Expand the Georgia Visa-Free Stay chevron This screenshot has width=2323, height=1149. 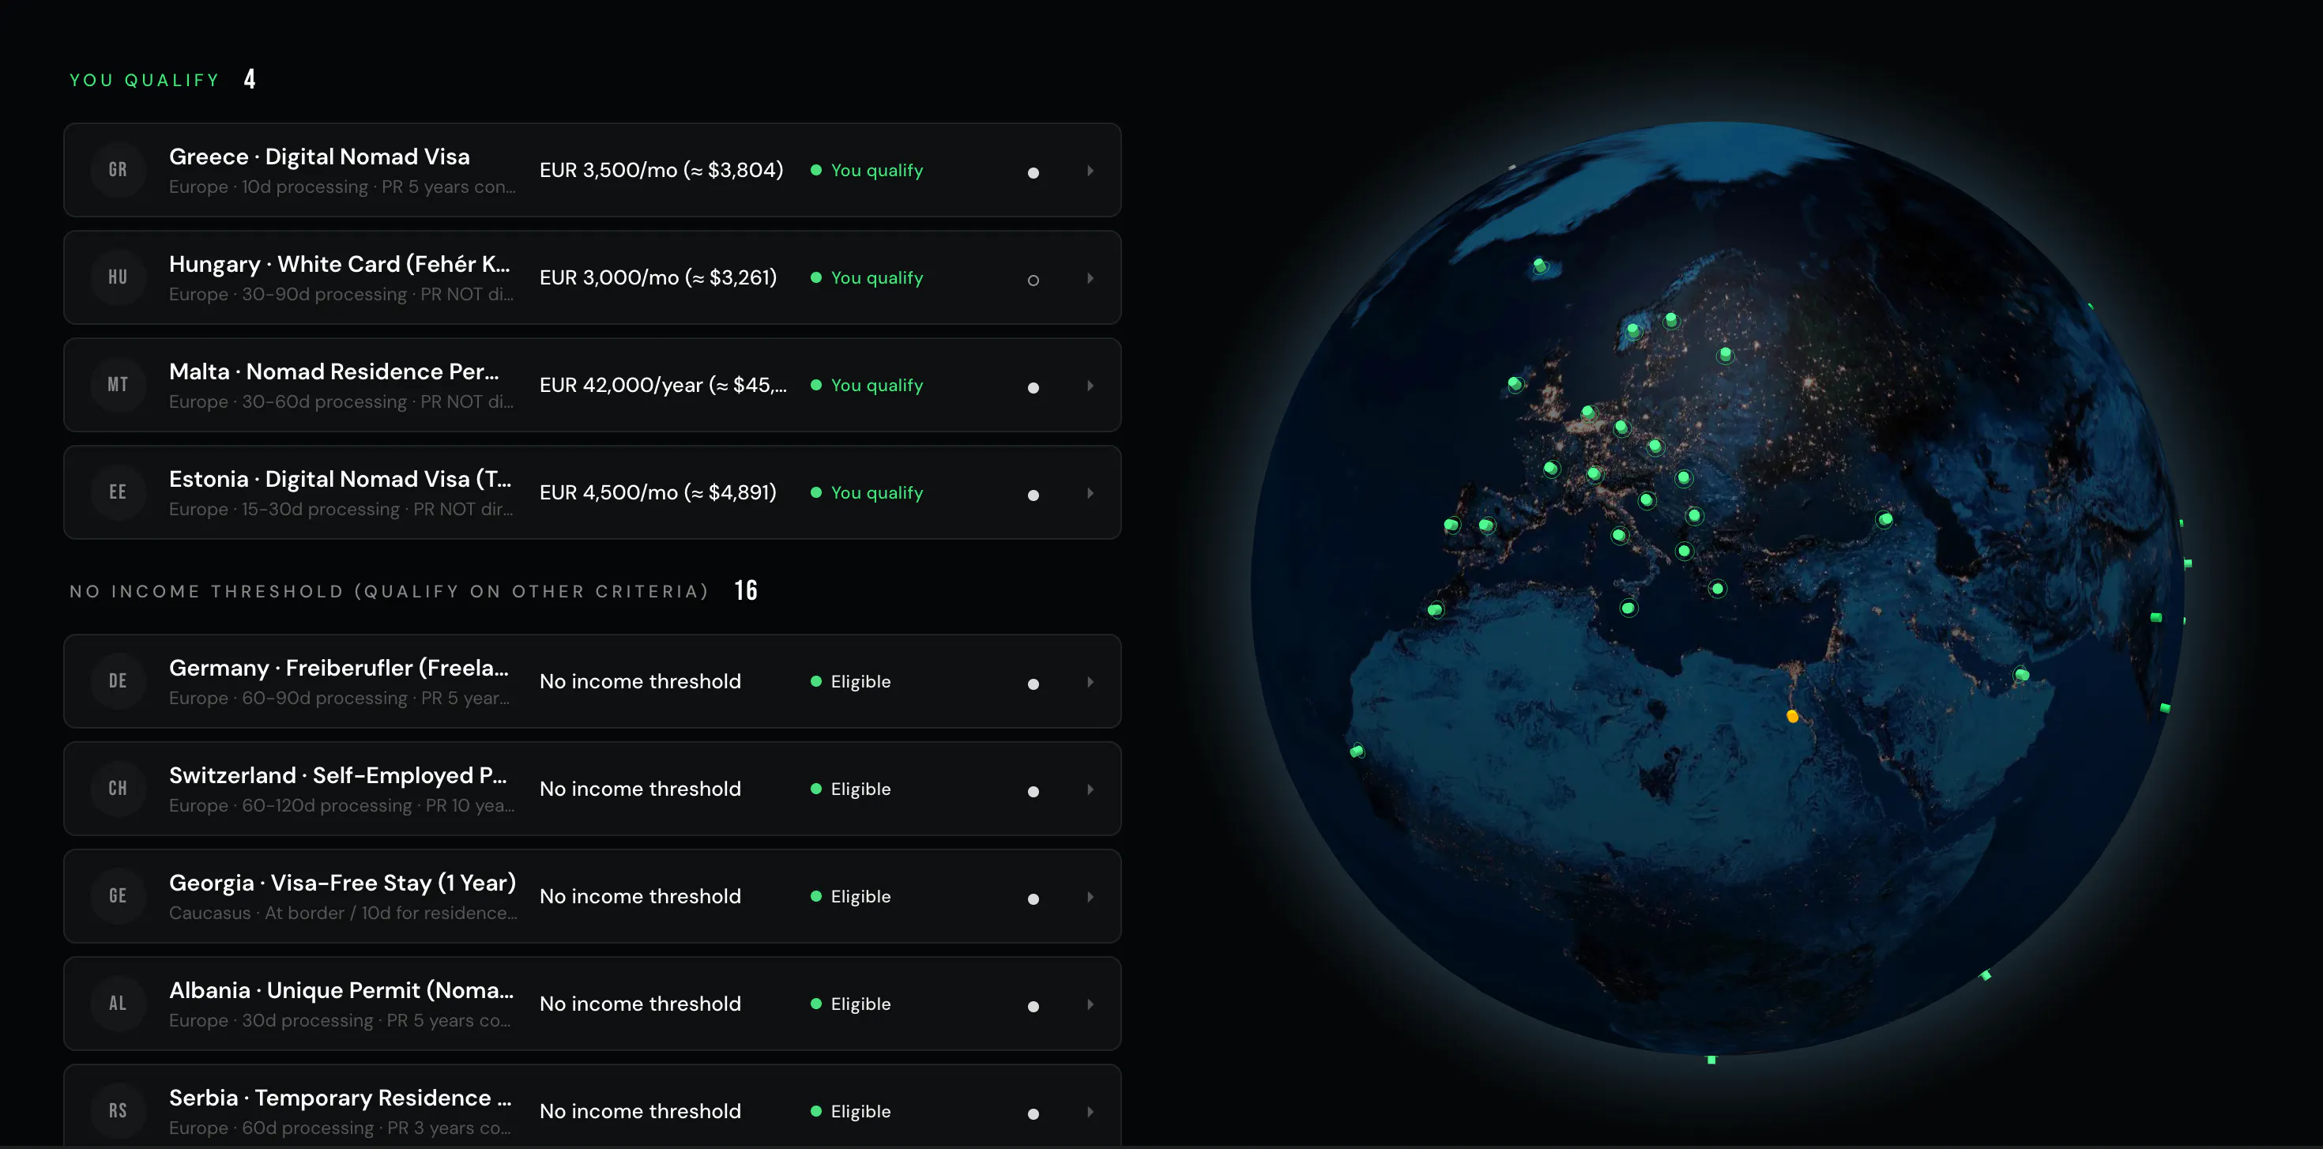1090,896
